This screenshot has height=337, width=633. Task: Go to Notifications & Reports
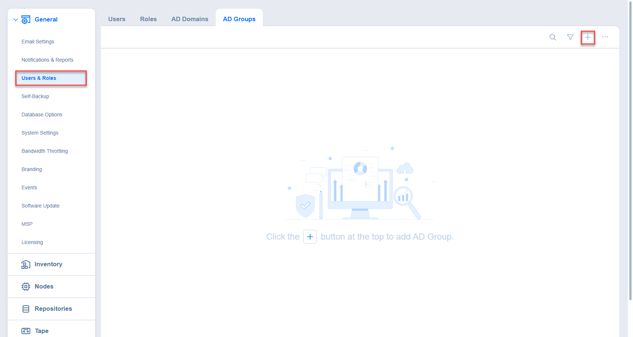coord(47,60)
